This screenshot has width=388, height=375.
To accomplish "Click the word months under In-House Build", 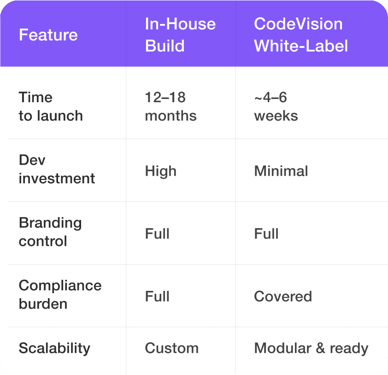I will [x=170, y=115].
